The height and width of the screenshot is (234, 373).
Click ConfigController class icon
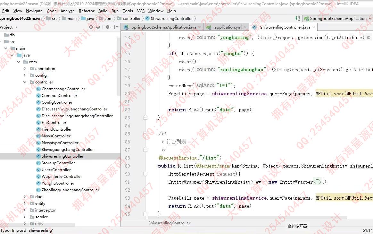38,102
